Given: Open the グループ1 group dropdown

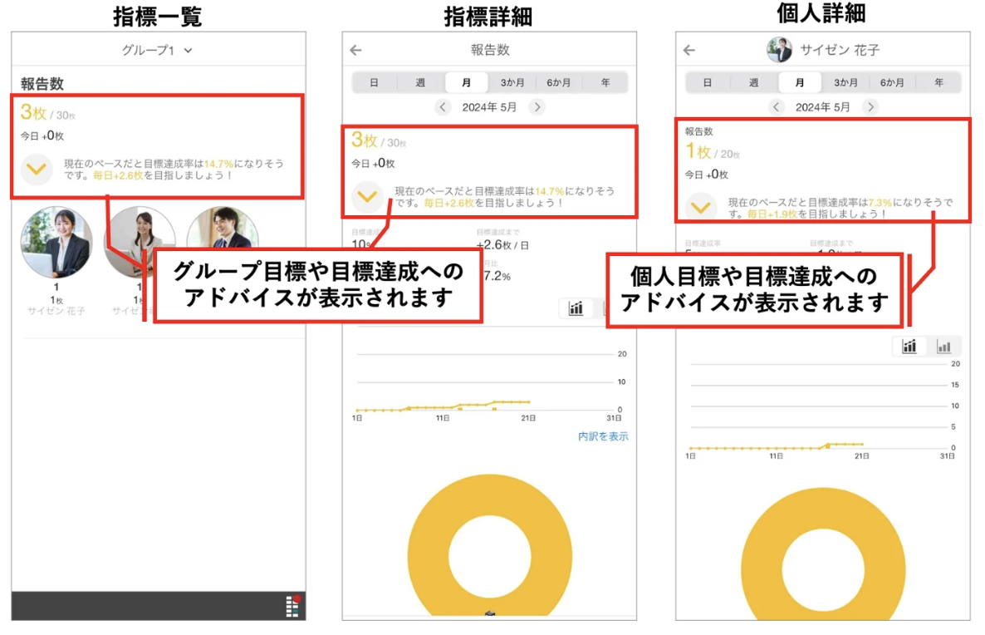Looking at the screenshot, I should [x=157, y=51].
